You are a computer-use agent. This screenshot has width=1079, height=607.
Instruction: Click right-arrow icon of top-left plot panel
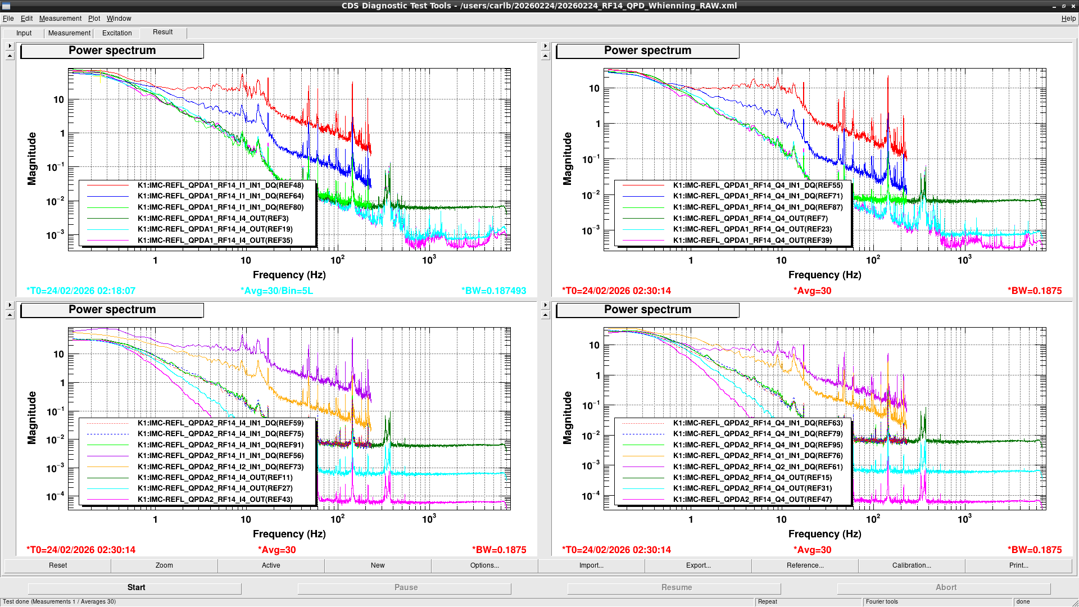pos(10,46)
